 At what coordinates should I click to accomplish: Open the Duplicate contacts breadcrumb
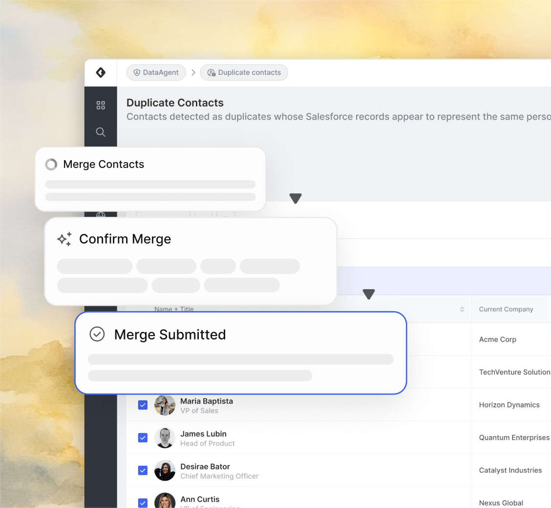pyautogui.click(x=244, y=72)
